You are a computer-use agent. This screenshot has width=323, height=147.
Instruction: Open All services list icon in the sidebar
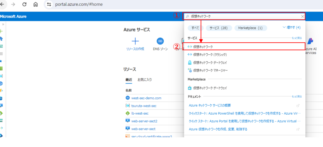1,54
